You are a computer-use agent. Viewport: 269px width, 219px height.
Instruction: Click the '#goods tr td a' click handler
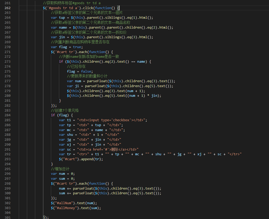(x=81, y=8)
